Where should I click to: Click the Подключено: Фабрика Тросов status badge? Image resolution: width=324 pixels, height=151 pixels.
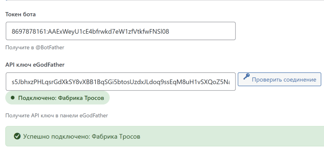click(x=57, y=98)
